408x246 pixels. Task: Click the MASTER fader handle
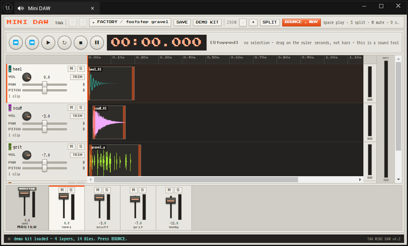24,193
